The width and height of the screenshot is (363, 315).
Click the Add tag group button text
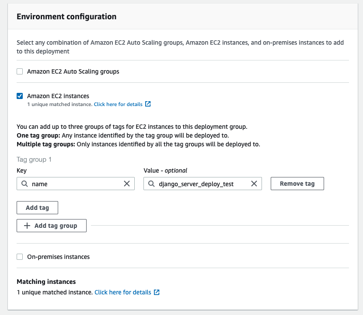click(x=56, y=226)
